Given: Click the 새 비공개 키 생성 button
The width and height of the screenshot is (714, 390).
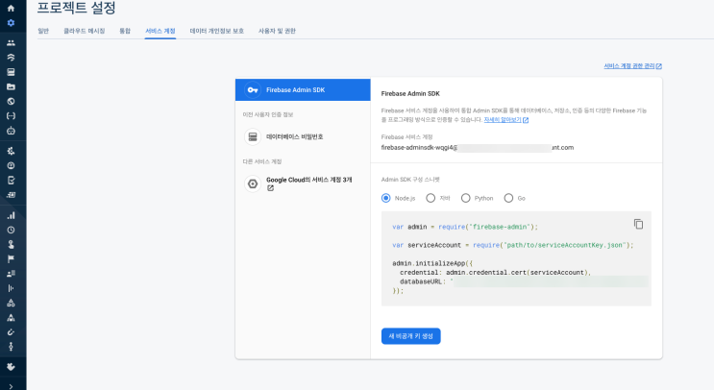Looking at the screenshot, I should pyautogui.click(x=410, y=336).
